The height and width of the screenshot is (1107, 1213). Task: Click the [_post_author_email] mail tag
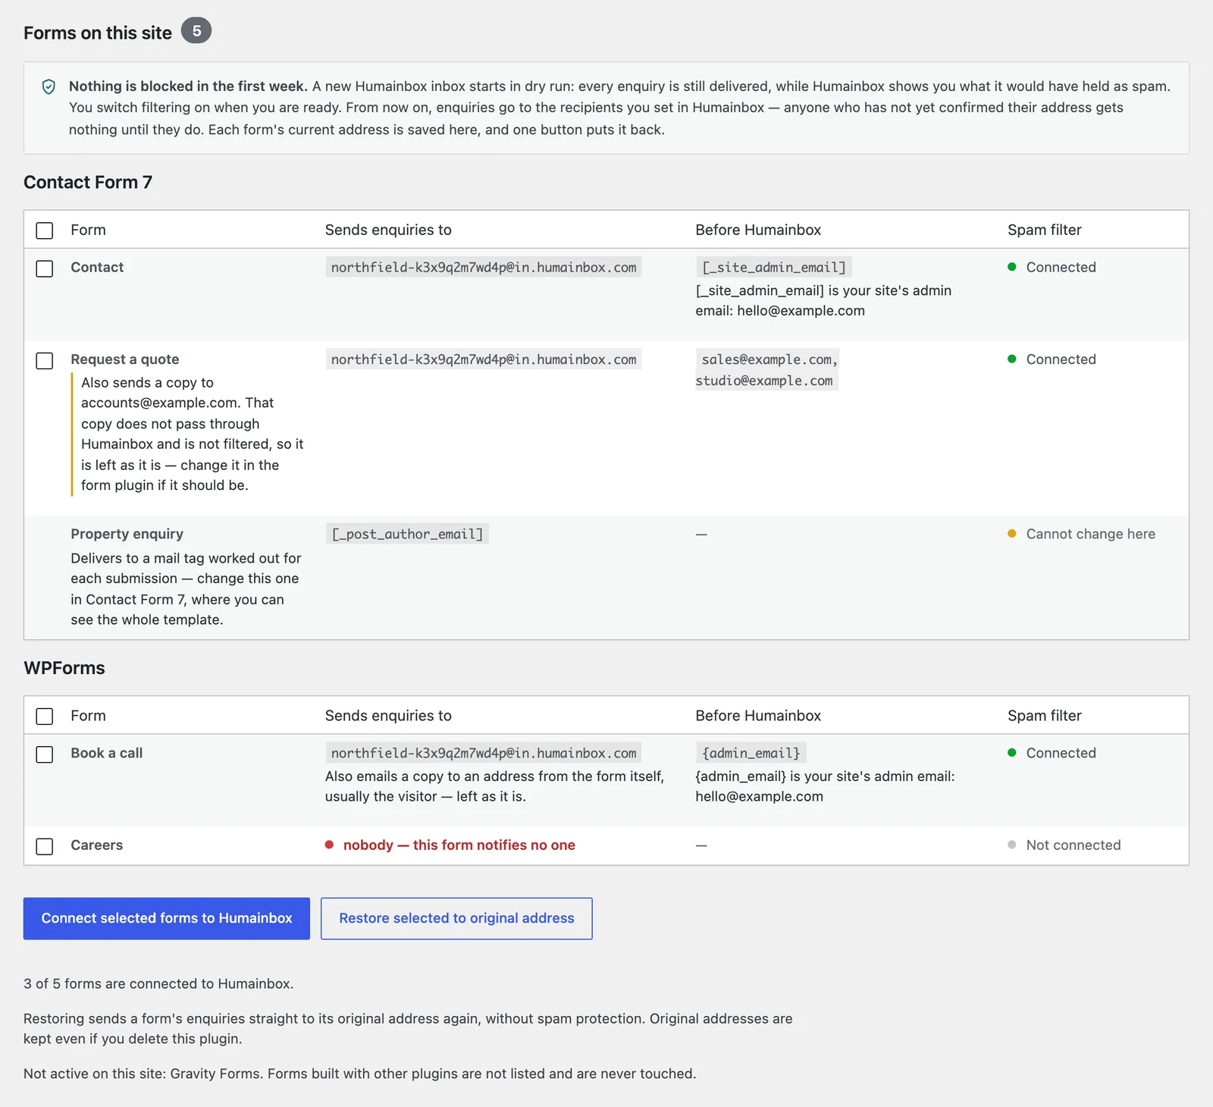point(407,534)
